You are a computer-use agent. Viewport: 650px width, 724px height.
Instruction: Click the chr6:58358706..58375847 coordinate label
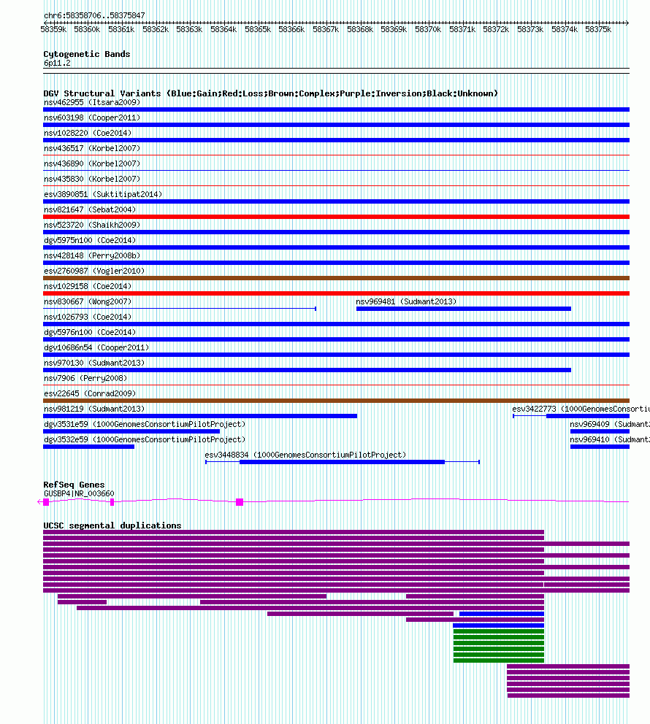[x=94, y=15]
